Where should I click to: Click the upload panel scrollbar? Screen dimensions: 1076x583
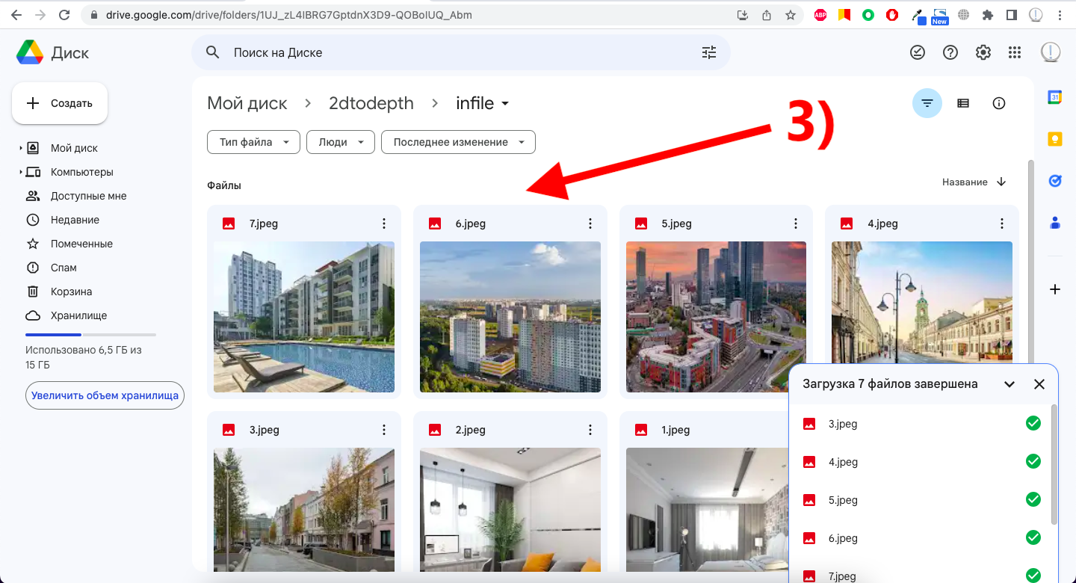pos(1054,463)
